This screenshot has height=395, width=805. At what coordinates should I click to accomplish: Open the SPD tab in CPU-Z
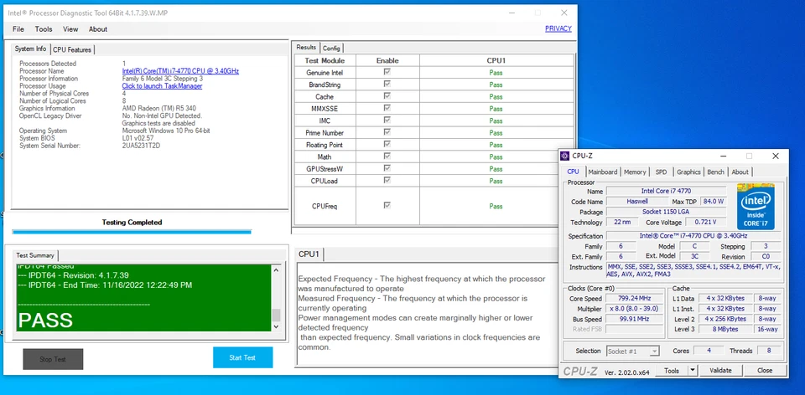(662, 172)
